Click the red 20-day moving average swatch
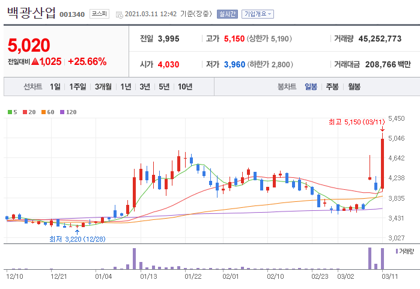 tap(25, 112)
